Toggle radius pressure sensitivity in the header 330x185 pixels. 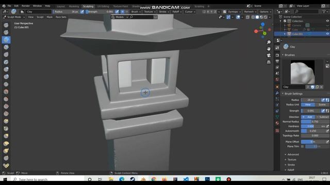(82, 12)
